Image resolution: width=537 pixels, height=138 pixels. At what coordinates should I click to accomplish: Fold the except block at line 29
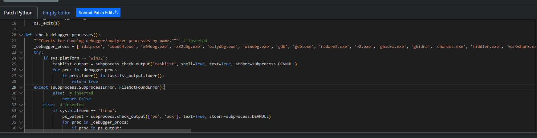pos(21,87)
